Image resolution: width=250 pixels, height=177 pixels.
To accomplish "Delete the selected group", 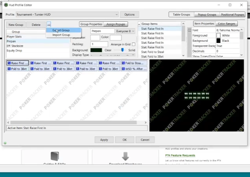I will pyautogui.click(x=36, y=25).
